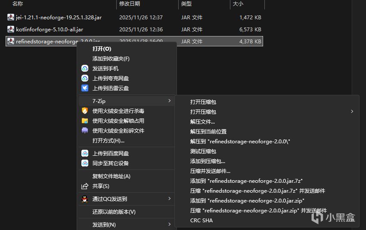The height and width of the screenshot is (230, 366).
Task: Choose 共享(S)
Action: click(x=101, y=186)
